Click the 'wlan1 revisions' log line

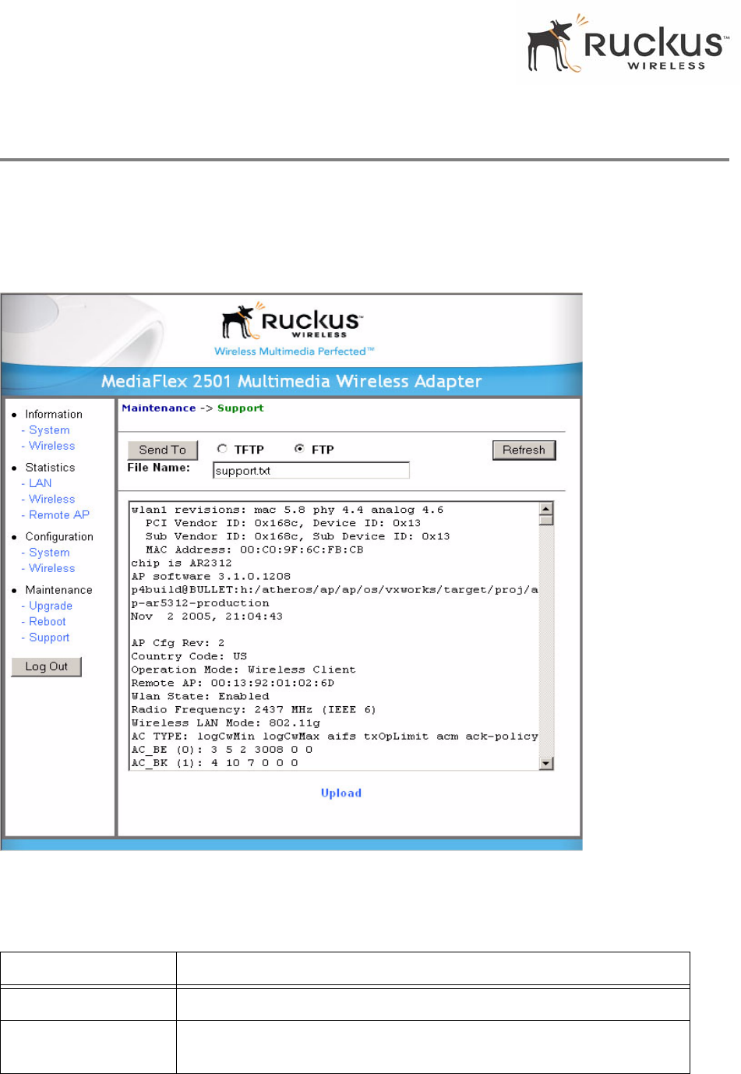(288, 510)
